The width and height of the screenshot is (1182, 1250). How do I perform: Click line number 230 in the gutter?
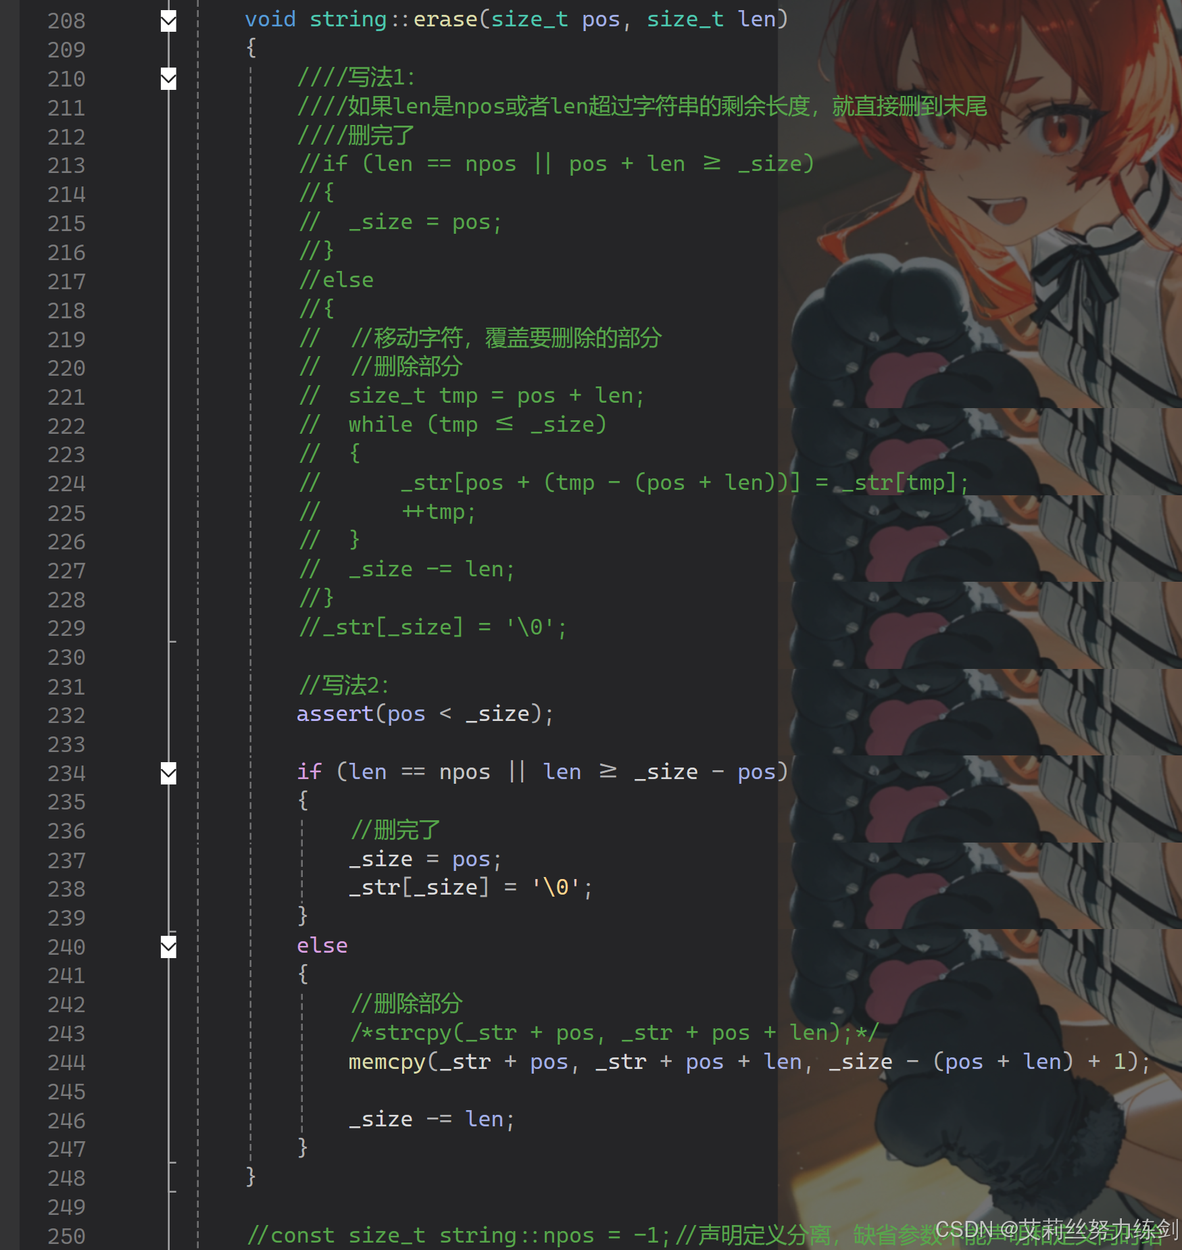pyautogui.click(x=66, y=657)
